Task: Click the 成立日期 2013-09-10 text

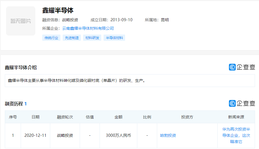Action: point(111,20)
